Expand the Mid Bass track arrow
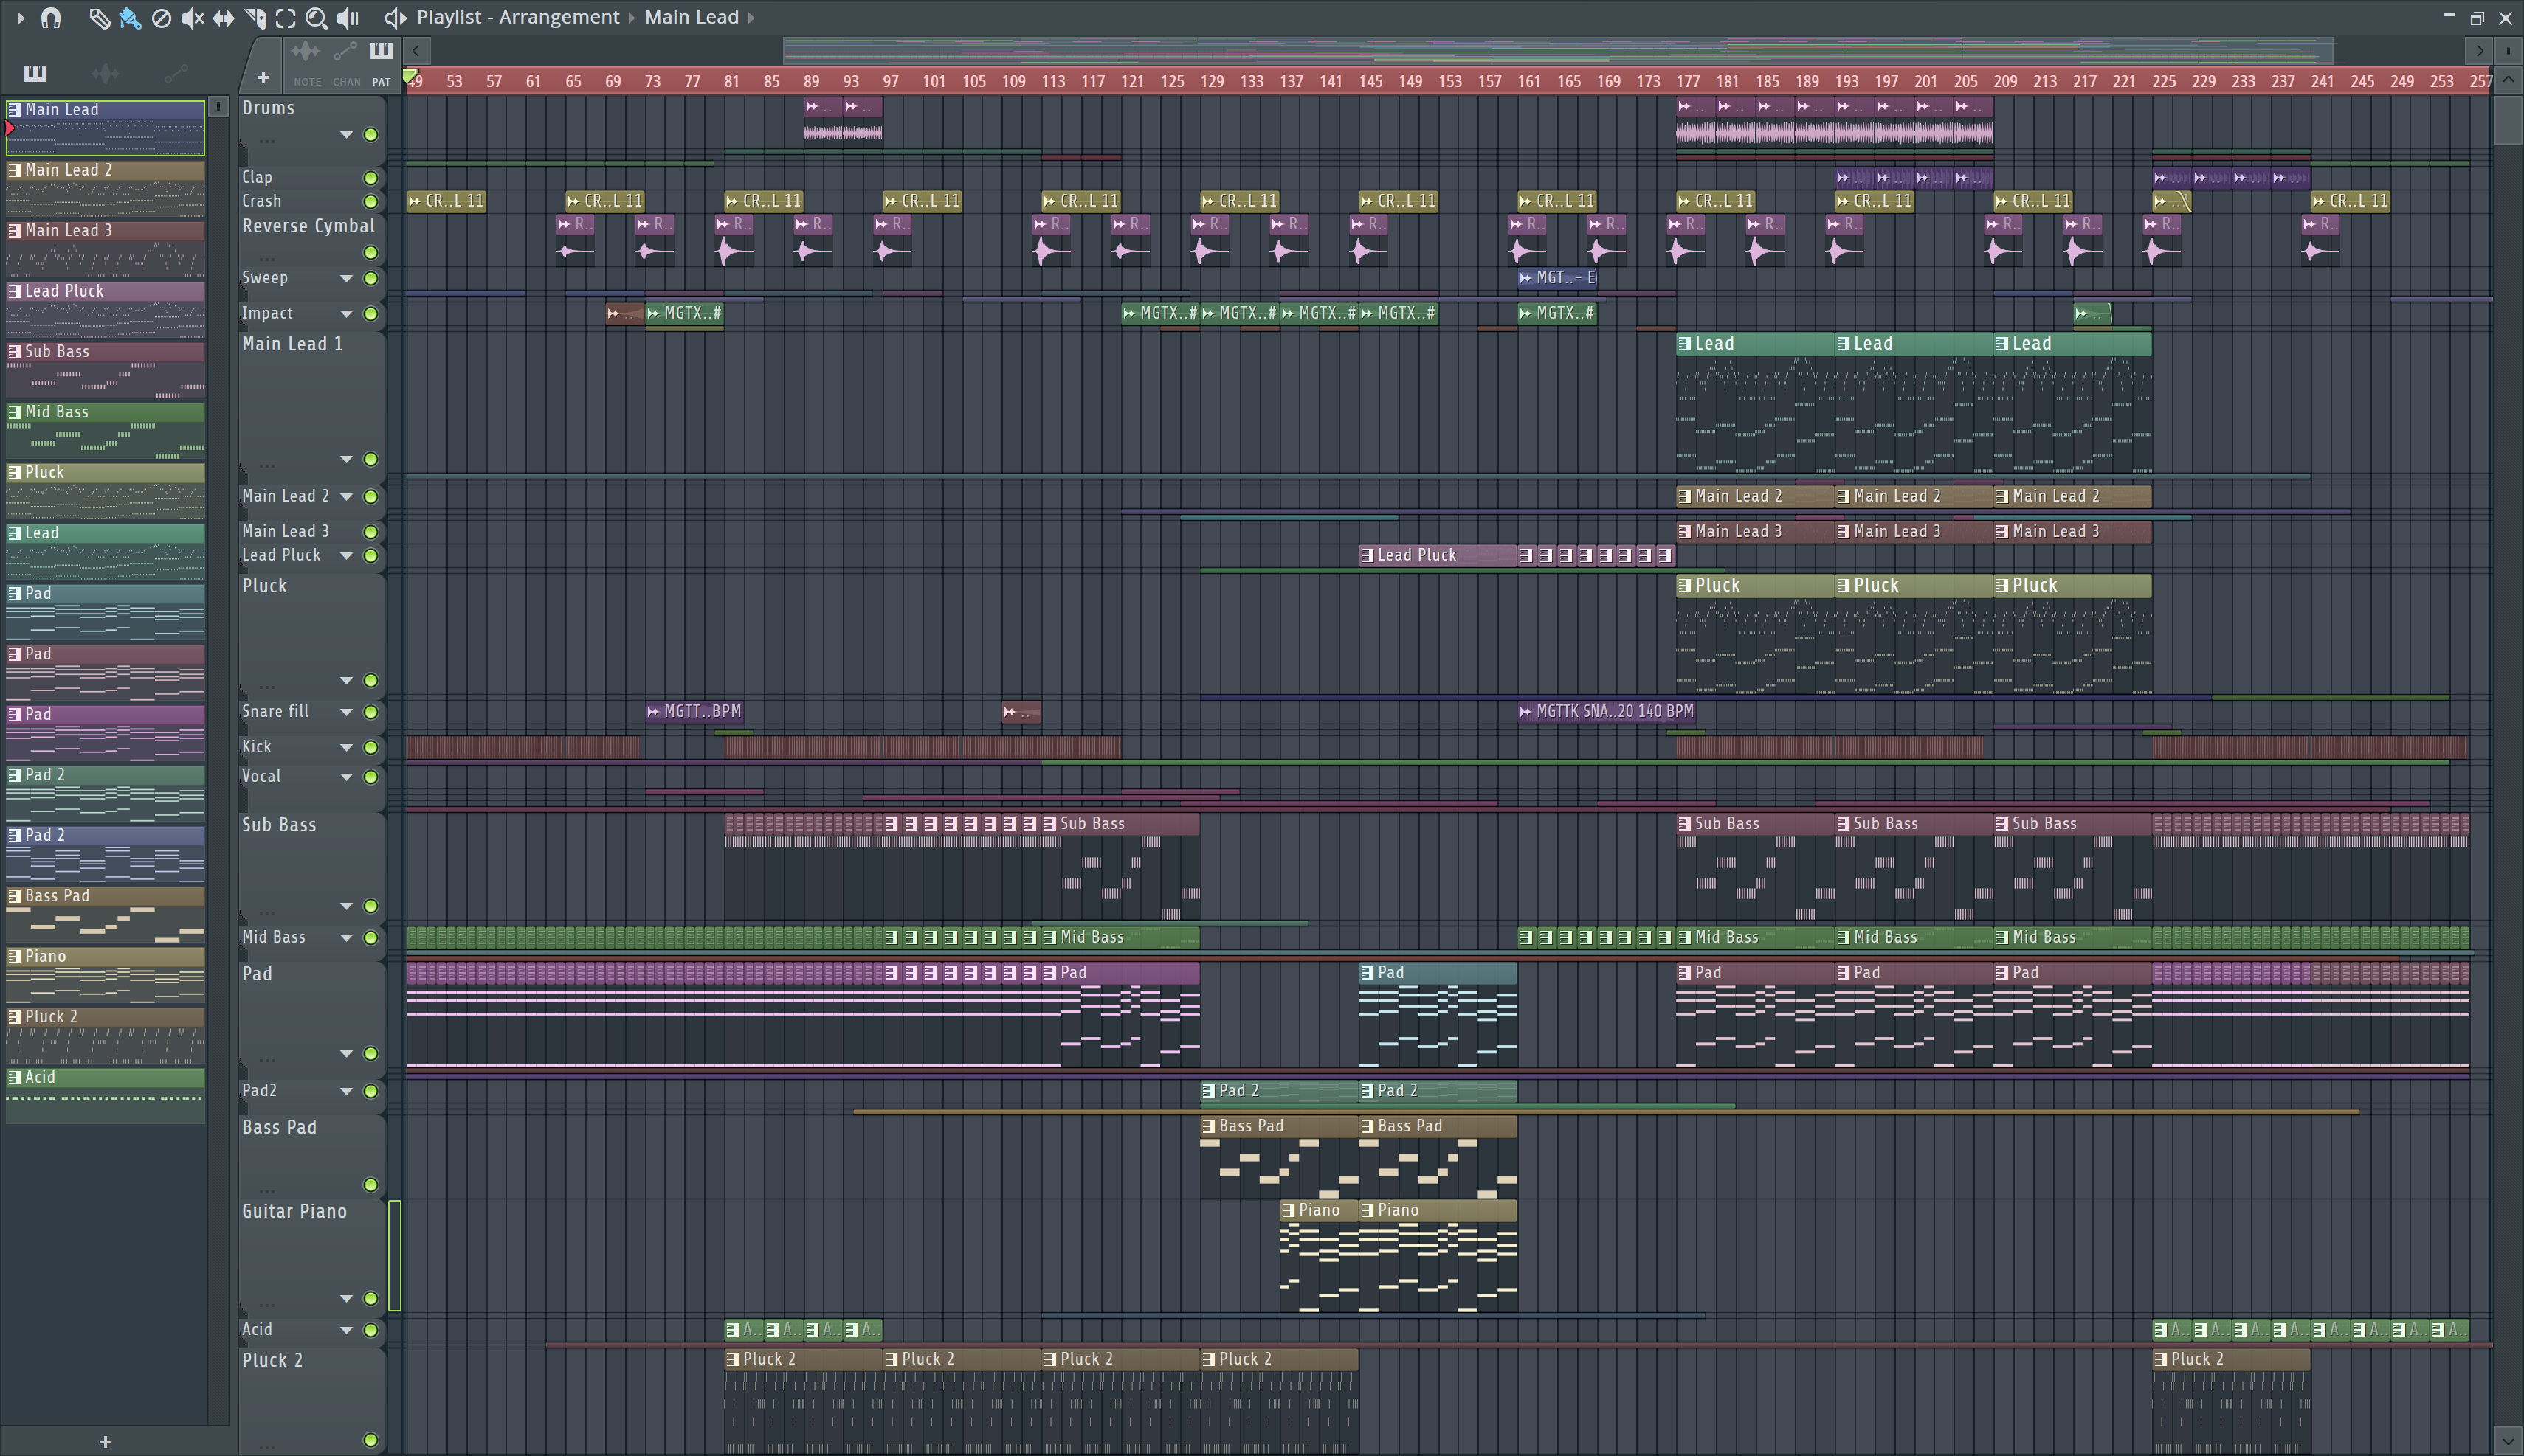This screenshot has height=1456, width=2524. pyautogui.click(x=346, y=938)
